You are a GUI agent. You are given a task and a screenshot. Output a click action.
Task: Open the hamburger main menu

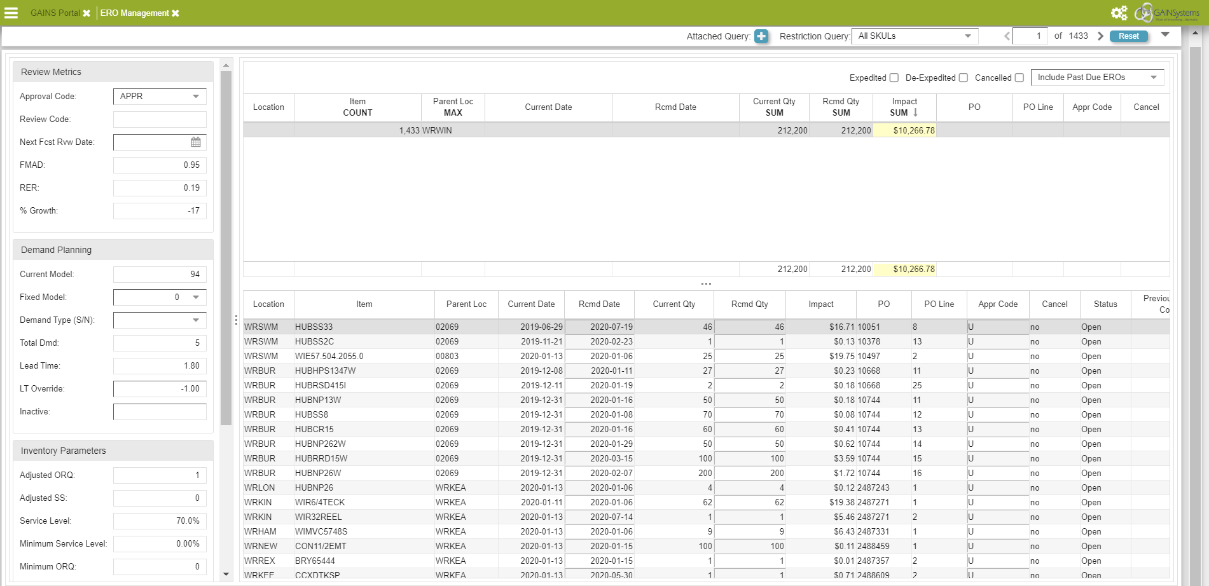coord(11,13)
